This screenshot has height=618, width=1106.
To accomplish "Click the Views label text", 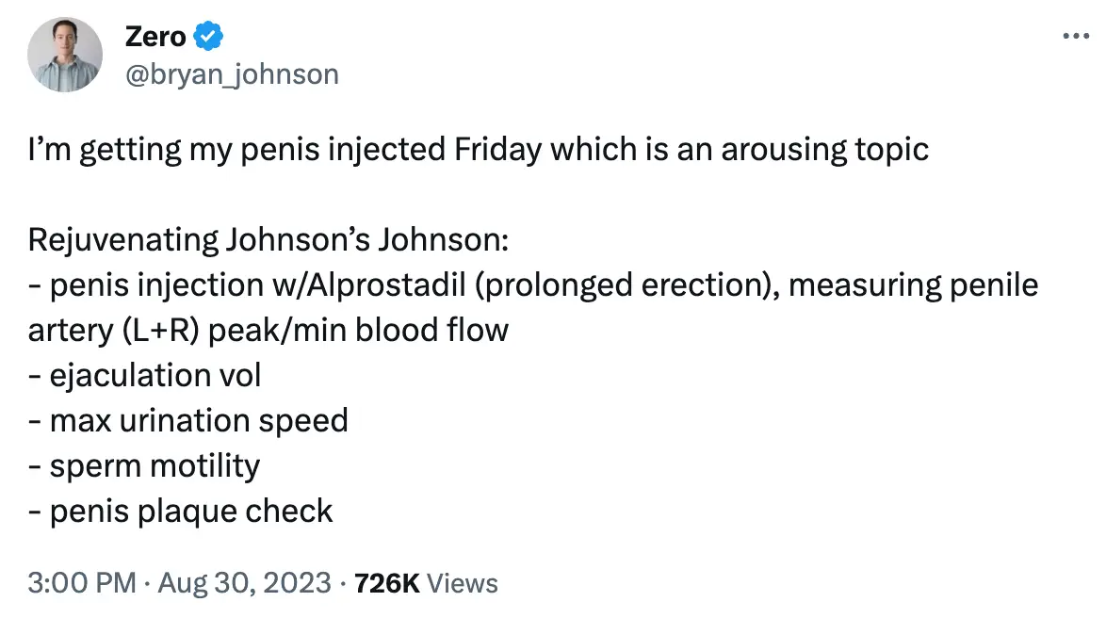I will point(462,583).
